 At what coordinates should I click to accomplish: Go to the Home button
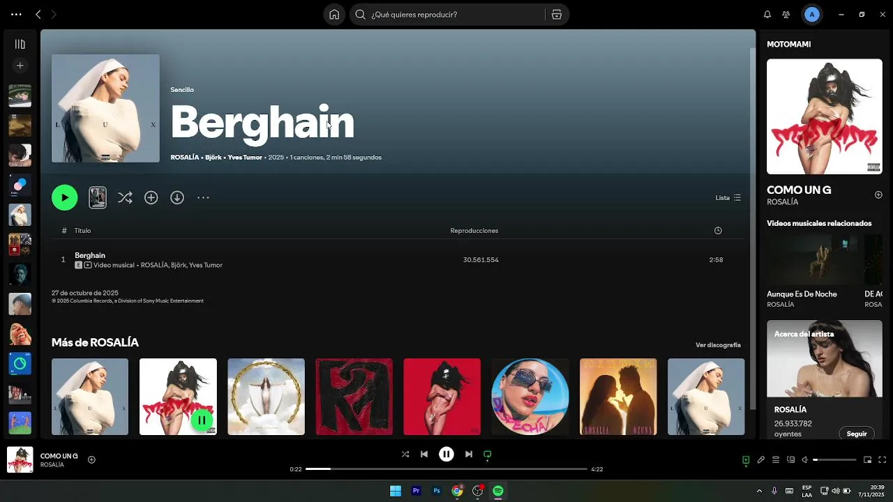point(334,14)
